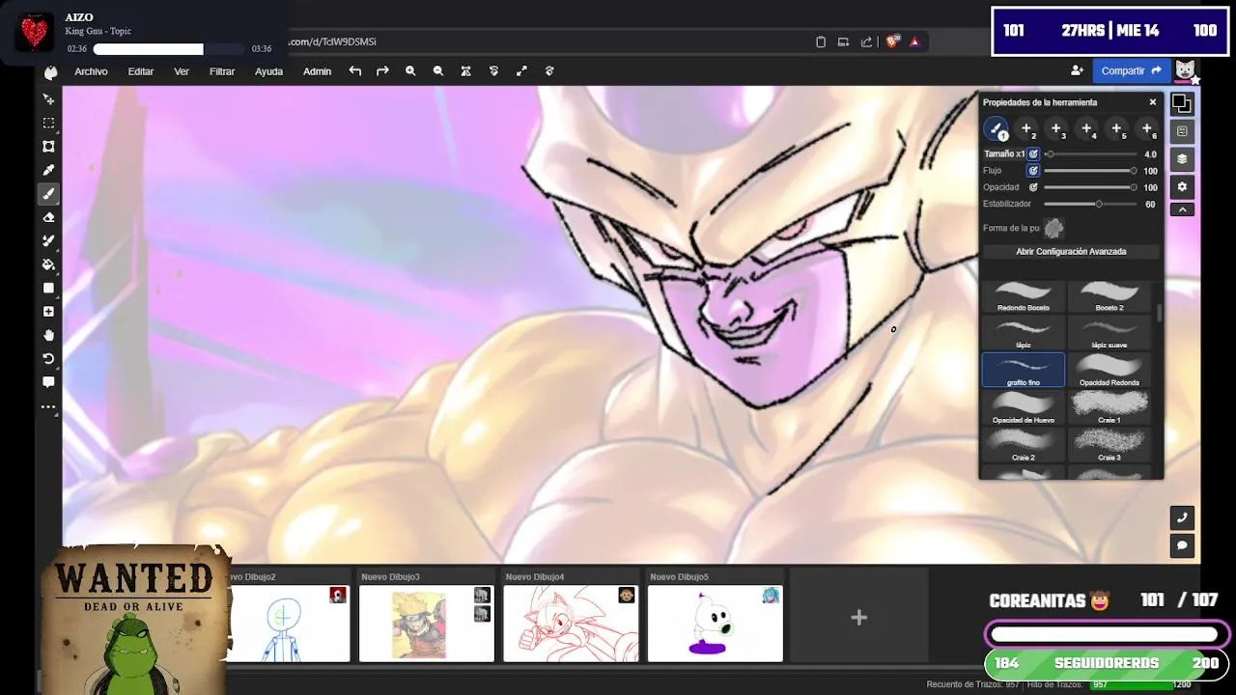Open the color picker foreground/background swatch

point(1182,103)
